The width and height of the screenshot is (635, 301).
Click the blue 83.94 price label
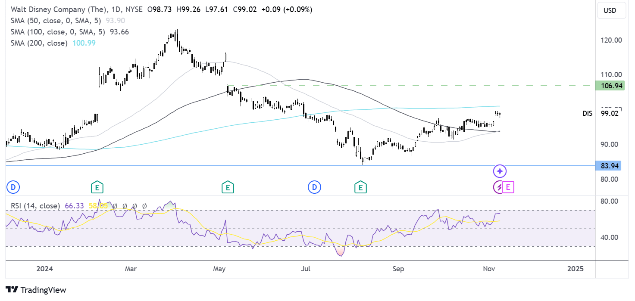point(608,165)
